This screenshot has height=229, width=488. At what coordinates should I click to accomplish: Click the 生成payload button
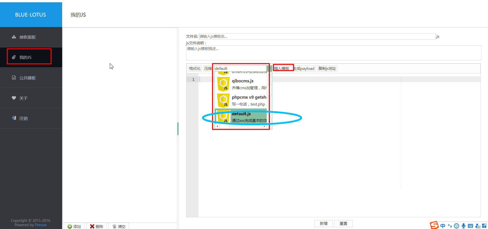pos(304,68)
